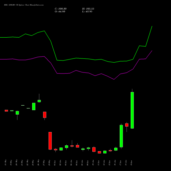The width and height of the screenshot is (171, 171).
Task: Click the large red candle for 29 May
Action: click(x=50, y=141)
